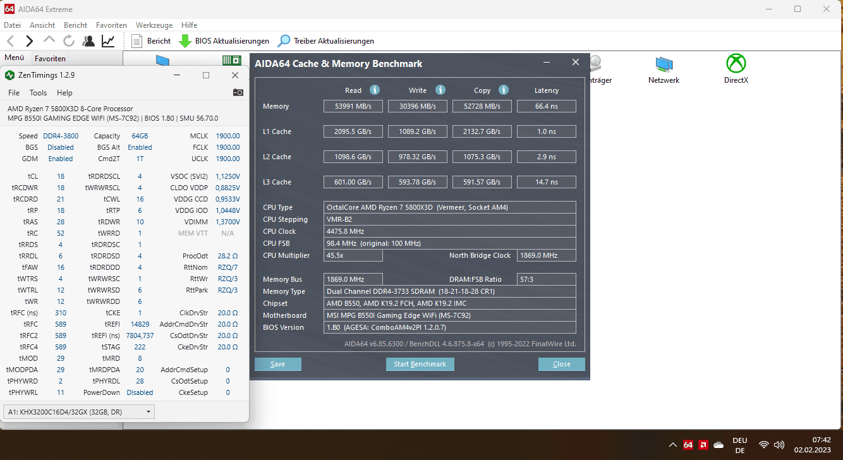Click the PowerDown Disabled value

coord(140,392)
